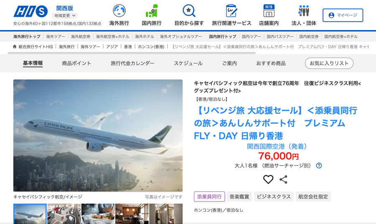Image resolution: width=376 pixels, height=224 pixels.
Task: Toggle the heart favorite icon
Action: pos(268,179)
